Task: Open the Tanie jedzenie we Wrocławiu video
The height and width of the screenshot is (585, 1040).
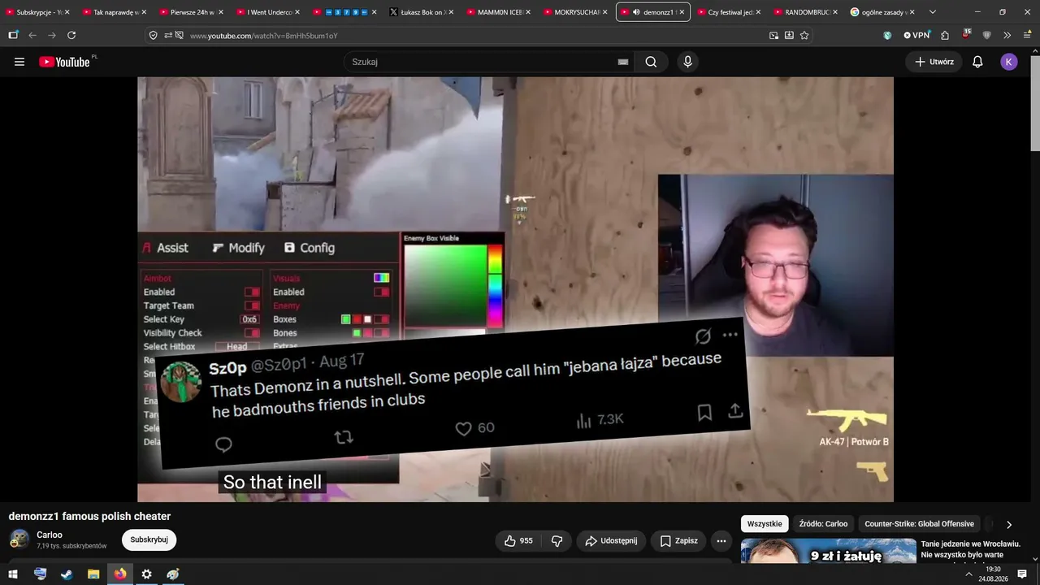Action: [970, 549]
